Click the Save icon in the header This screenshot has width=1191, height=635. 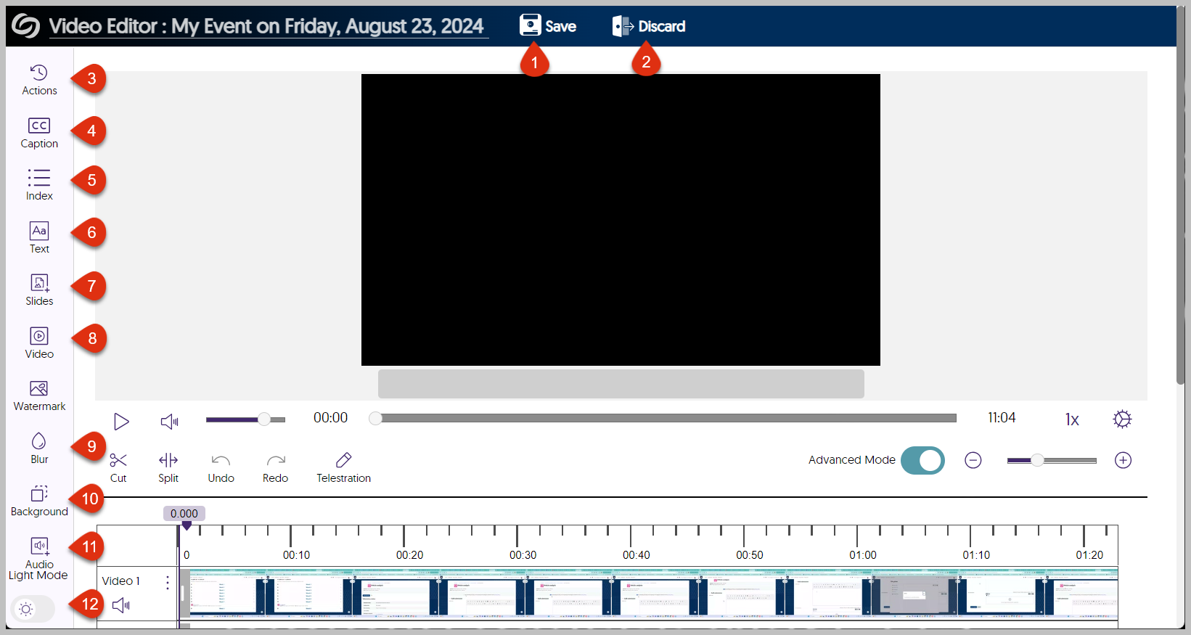pyautogui.click(x=531, y=25)
